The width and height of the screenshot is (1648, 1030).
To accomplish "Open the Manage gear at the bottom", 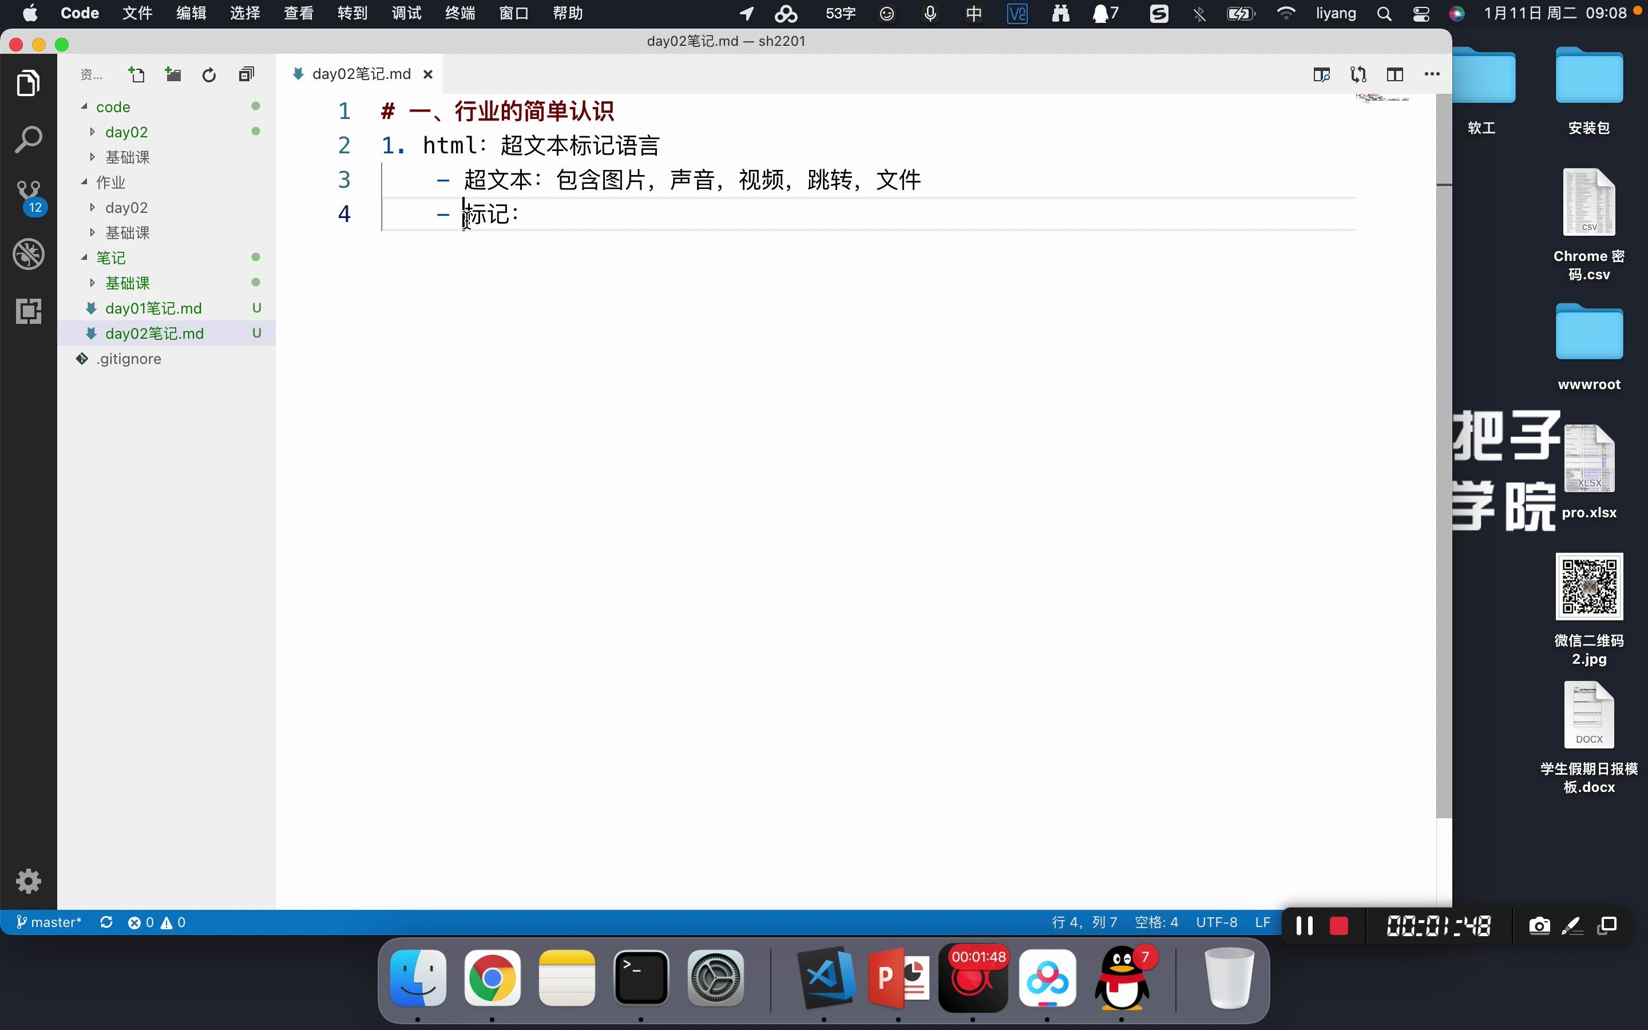I will pyautogui.click(x=29, y=880).
